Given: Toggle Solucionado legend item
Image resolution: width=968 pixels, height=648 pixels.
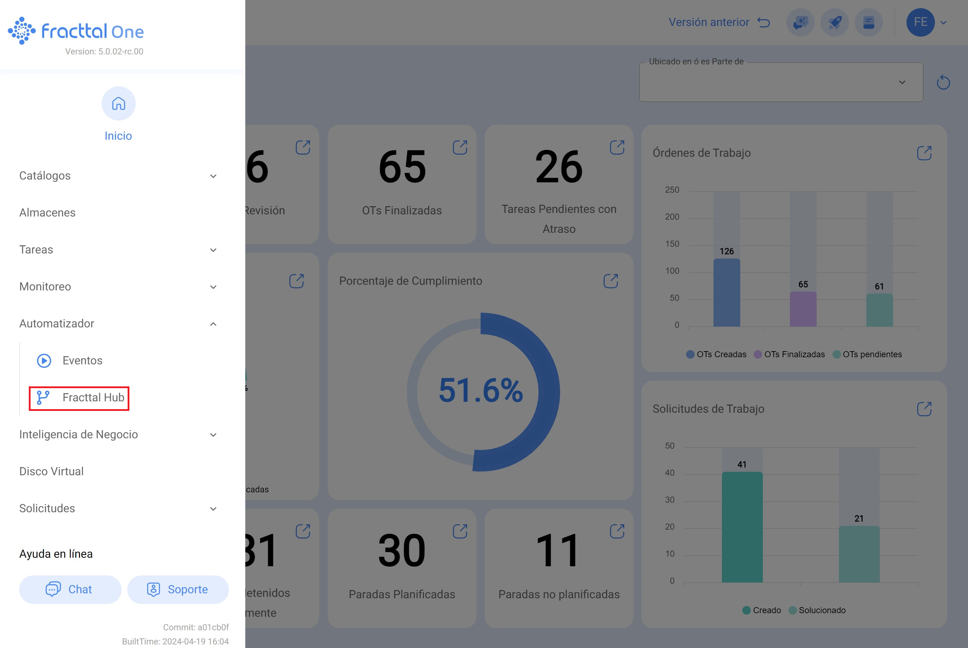Looking at the screenshot, I should tap(817, 610).
